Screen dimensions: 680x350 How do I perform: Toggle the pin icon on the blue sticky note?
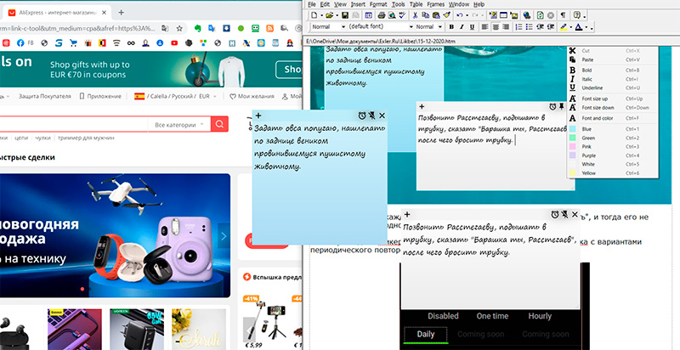pos(372,116)
